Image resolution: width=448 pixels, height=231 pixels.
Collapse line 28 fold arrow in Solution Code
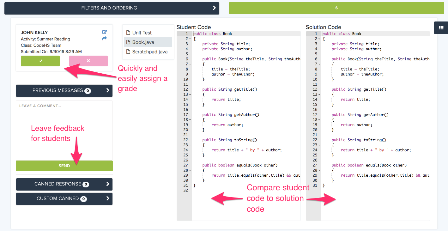coord(319,170)
